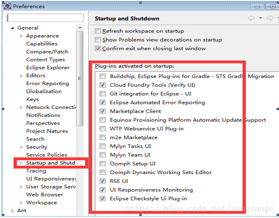Open the Keys preference page
This screenshot has height=218, width=279.
(33, 99)
